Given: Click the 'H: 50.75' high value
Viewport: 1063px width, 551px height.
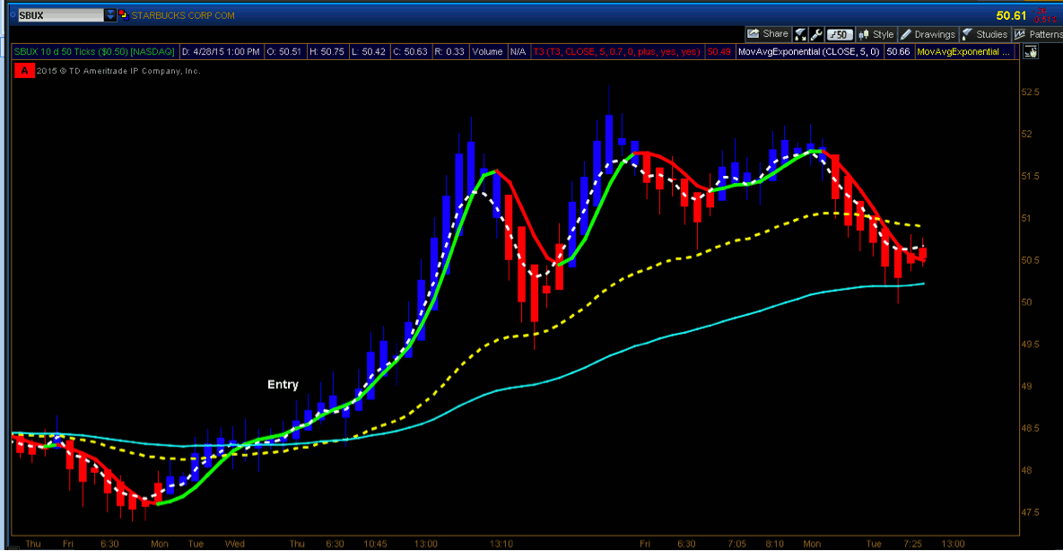Looking at the screenshot, I should click(x=327, y=51).
